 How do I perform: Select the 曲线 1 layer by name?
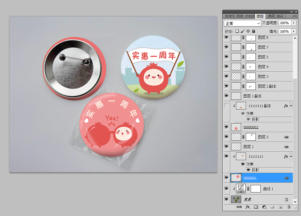[268, 189]
